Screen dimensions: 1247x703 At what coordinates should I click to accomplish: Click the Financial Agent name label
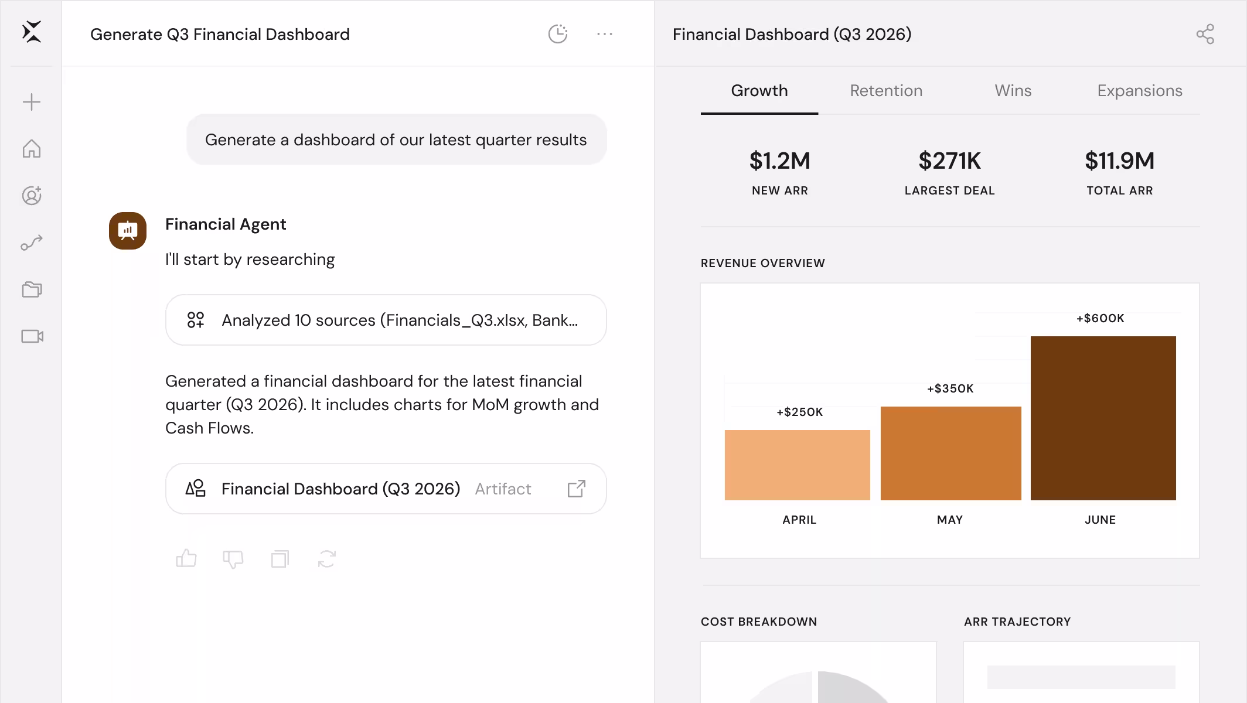(x=226, y=224)
